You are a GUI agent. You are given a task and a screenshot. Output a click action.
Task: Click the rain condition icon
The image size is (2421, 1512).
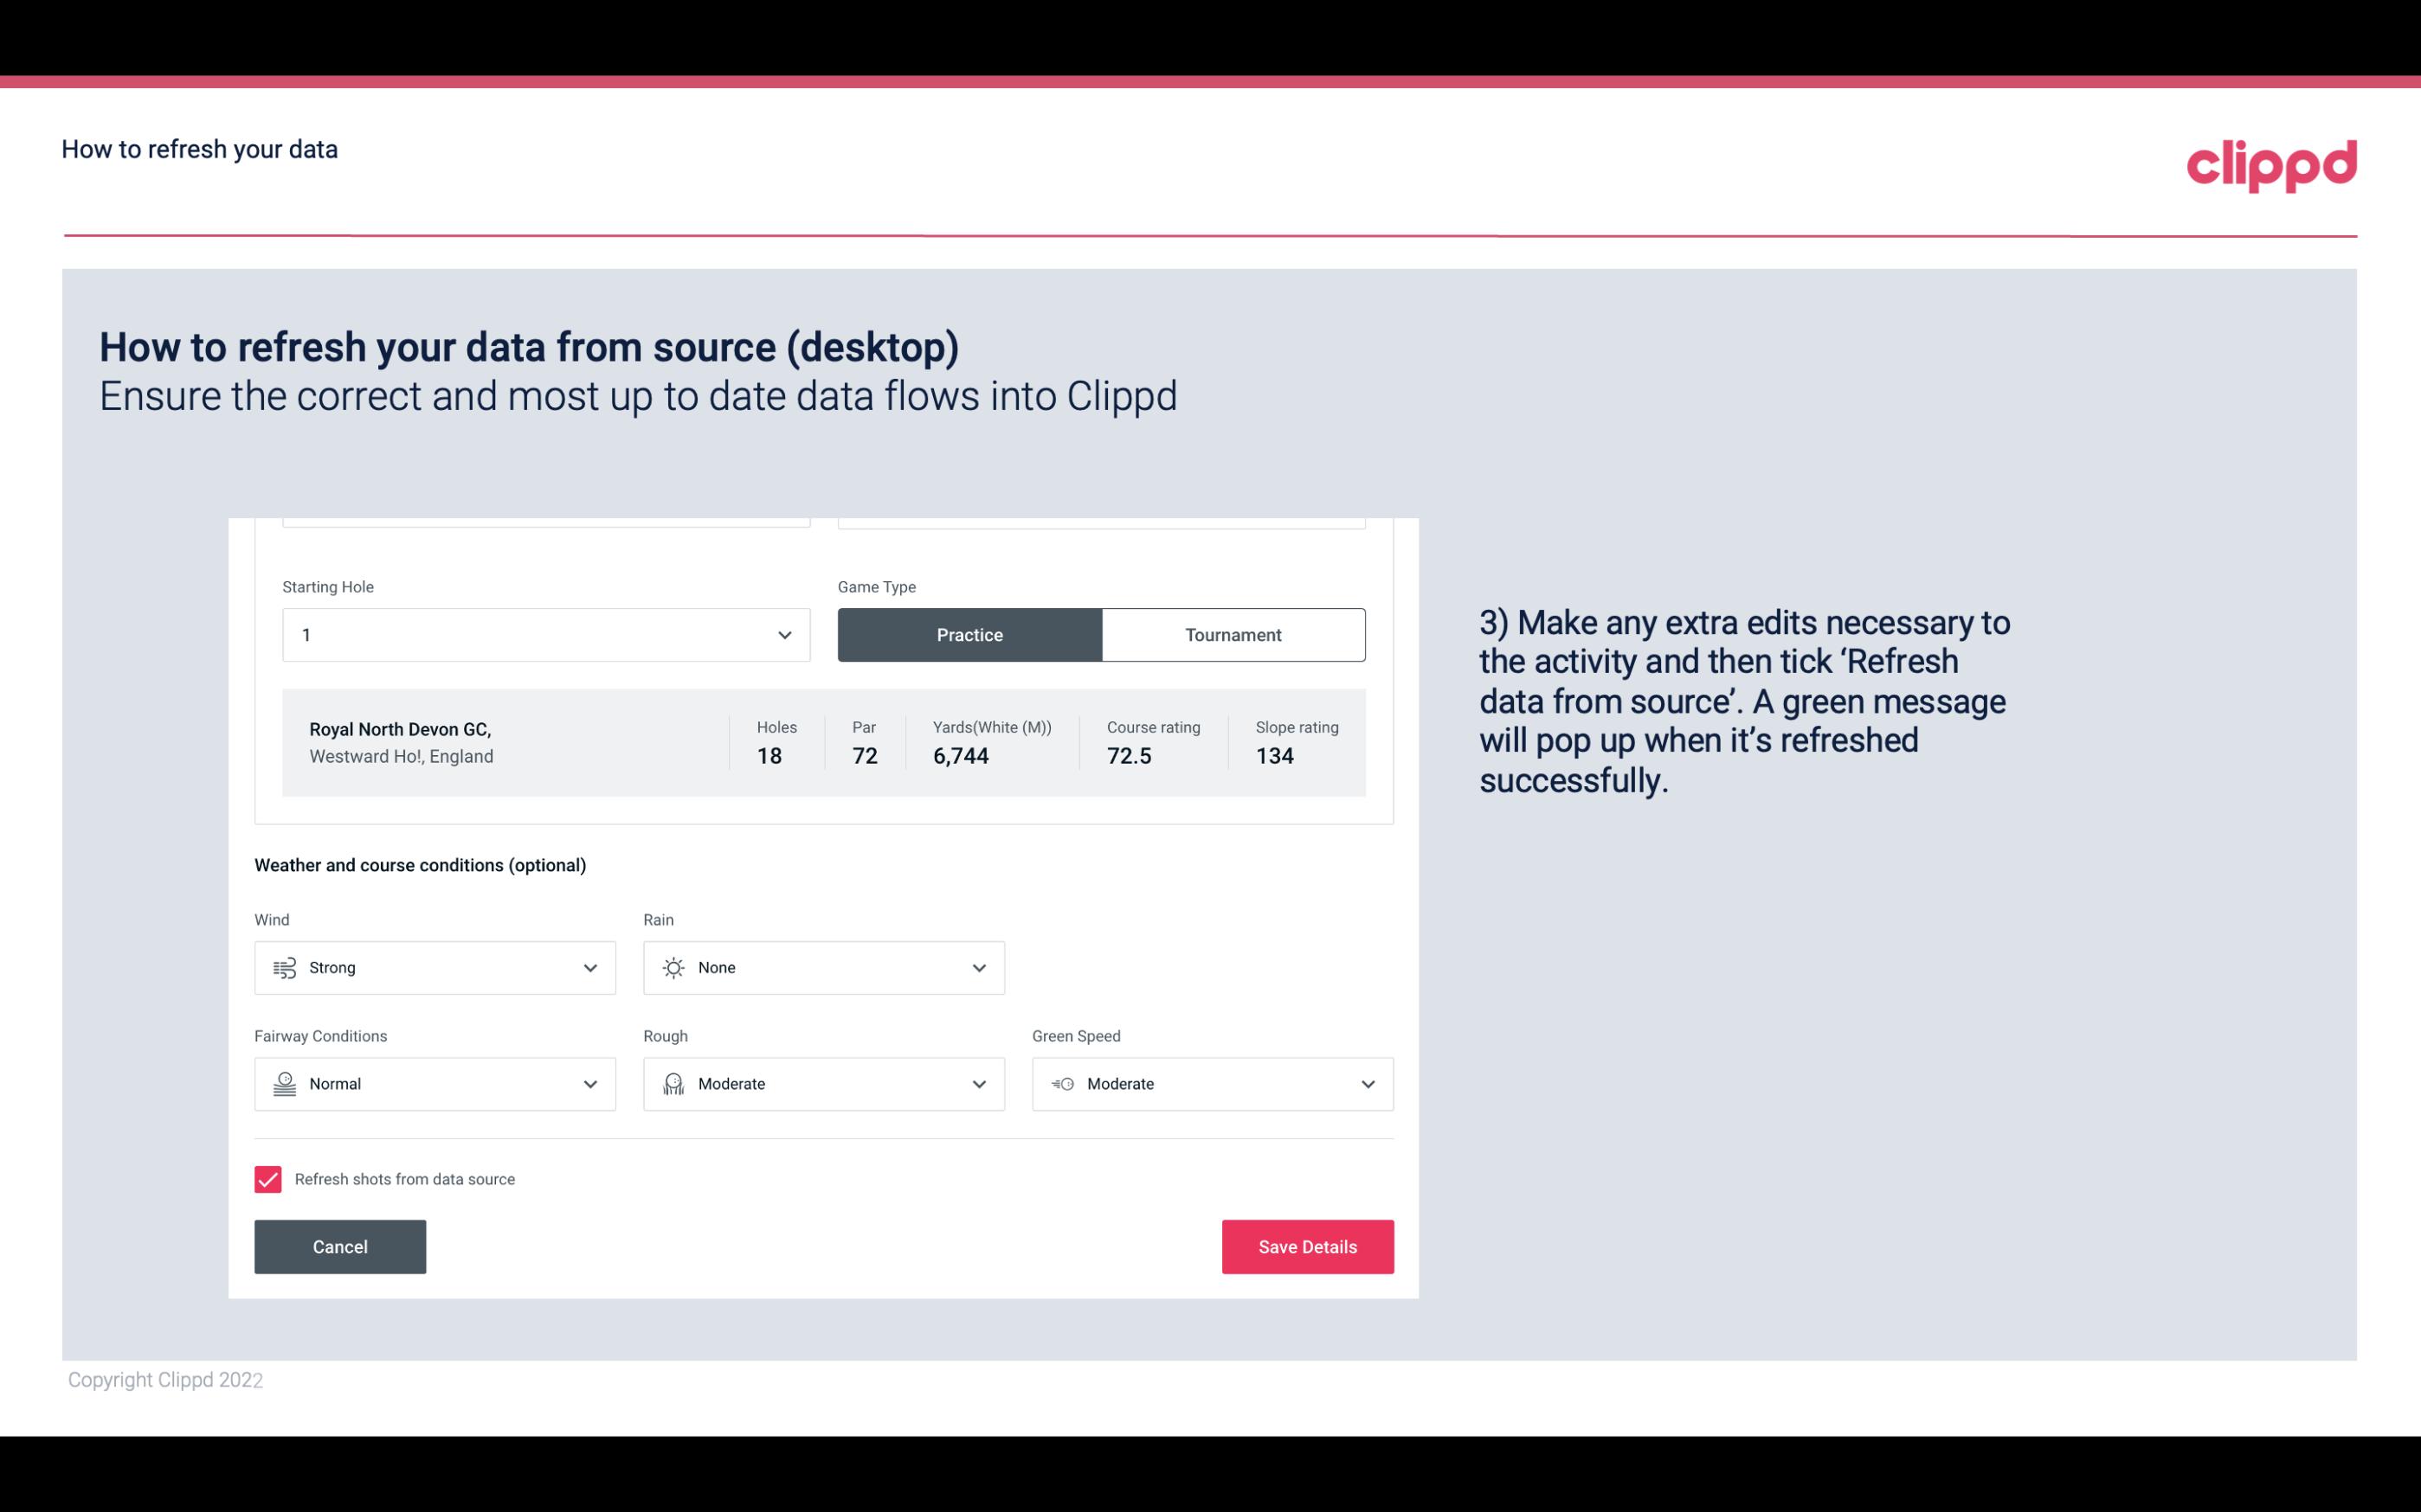(673, 967)
